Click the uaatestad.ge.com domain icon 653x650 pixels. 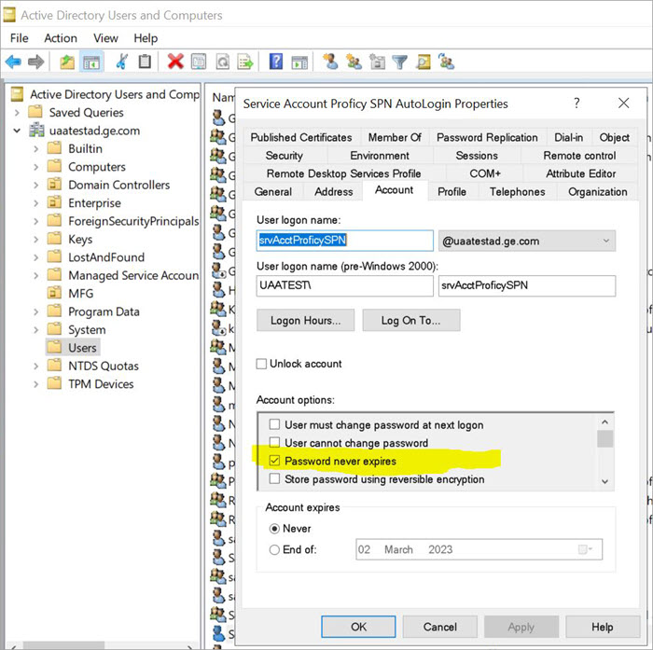(36, 131)
